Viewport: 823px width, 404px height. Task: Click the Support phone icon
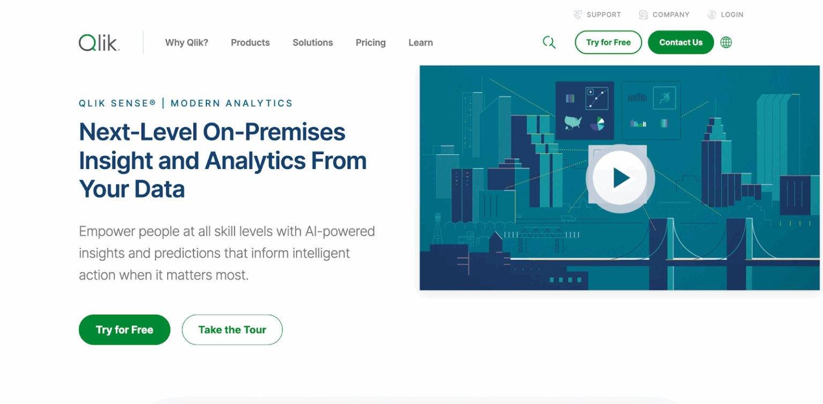pyautogui.click(x=578, y=15)
